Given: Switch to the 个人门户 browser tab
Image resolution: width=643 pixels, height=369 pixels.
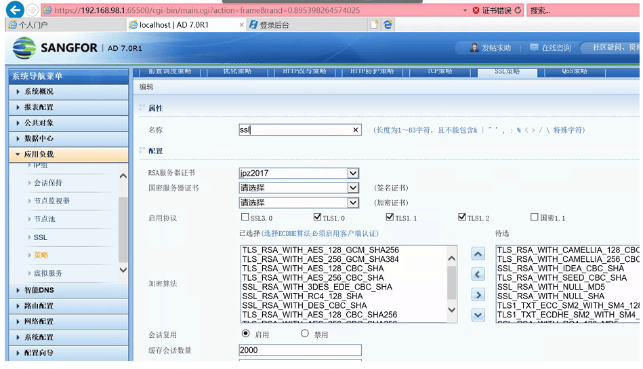Looking at the screenshot, I should pos(66,25).
